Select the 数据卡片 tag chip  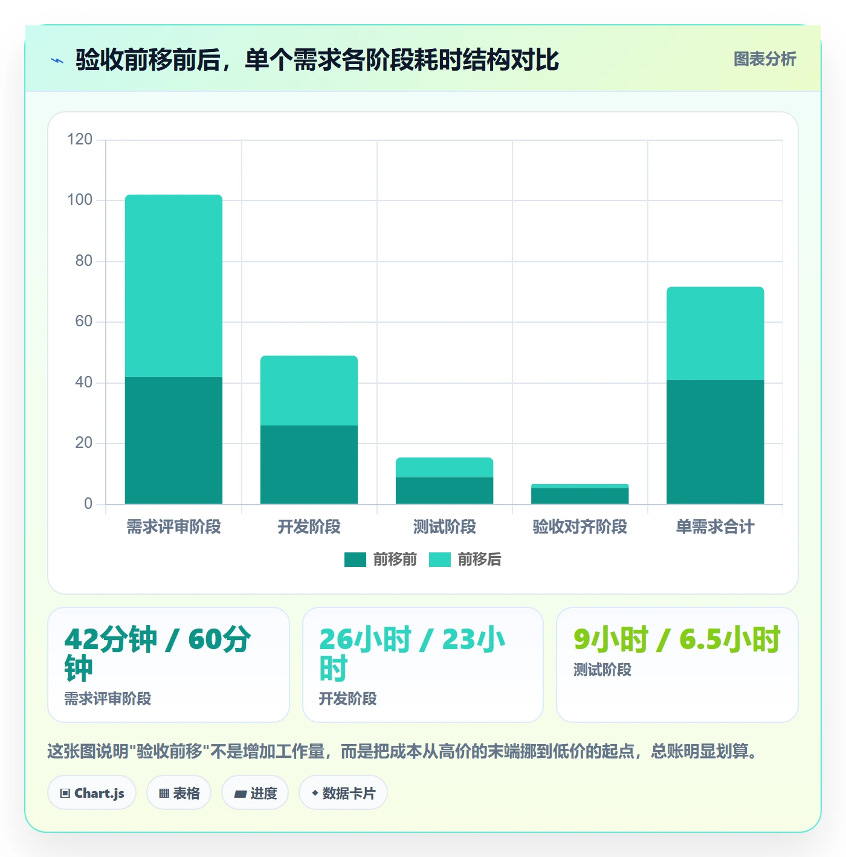(343, 793)
